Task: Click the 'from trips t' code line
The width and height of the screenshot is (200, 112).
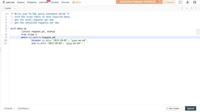Action: point(29,35)
